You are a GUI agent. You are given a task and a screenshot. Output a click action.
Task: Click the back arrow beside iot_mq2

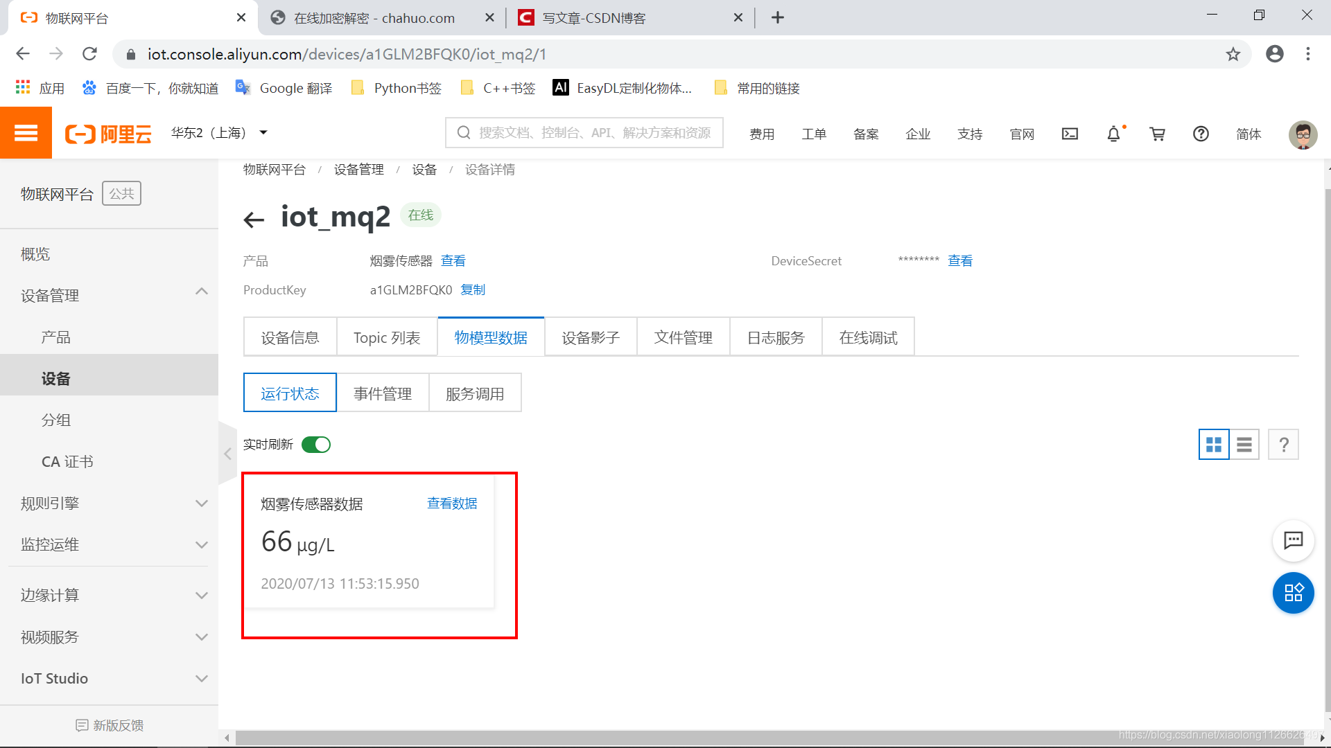(254, 220)
